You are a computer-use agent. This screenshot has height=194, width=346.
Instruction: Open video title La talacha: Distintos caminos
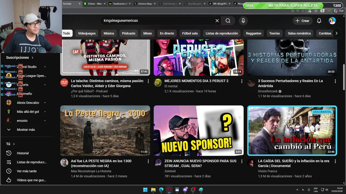click(x=107, y=84)
